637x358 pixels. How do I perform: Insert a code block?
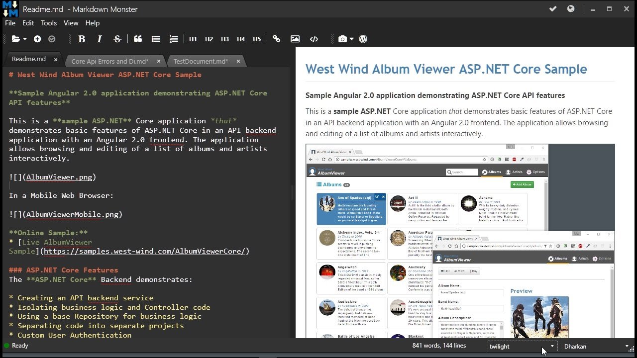(x=314, y=39)
